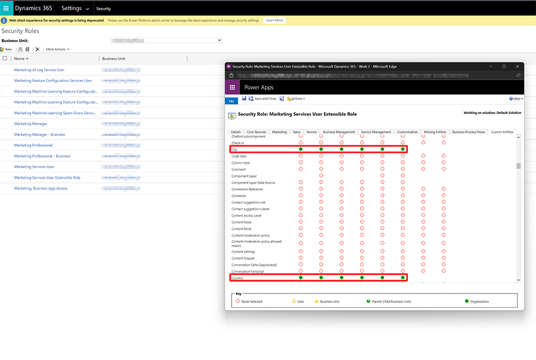The width and height of the screenshot is (536, 360).
Task: Toggle the select-all checkbox in the roles grid
Action: coord(5,58)
